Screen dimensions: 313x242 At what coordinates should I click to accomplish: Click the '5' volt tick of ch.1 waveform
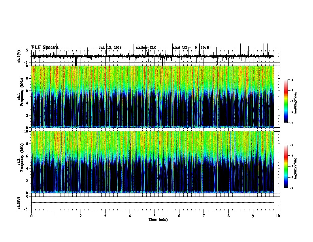[27, 50]
